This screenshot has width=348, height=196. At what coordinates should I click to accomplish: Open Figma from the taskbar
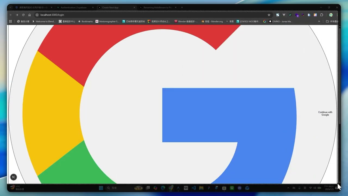[209, 188]
